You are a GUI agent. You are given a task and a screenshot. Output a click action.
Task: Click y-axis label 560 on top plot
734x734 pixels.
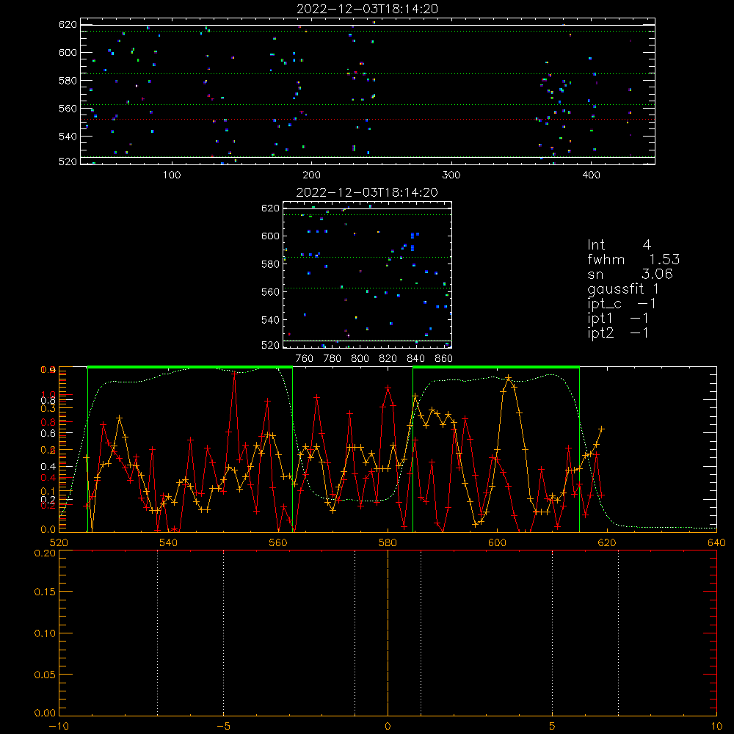tap(68, 108)
